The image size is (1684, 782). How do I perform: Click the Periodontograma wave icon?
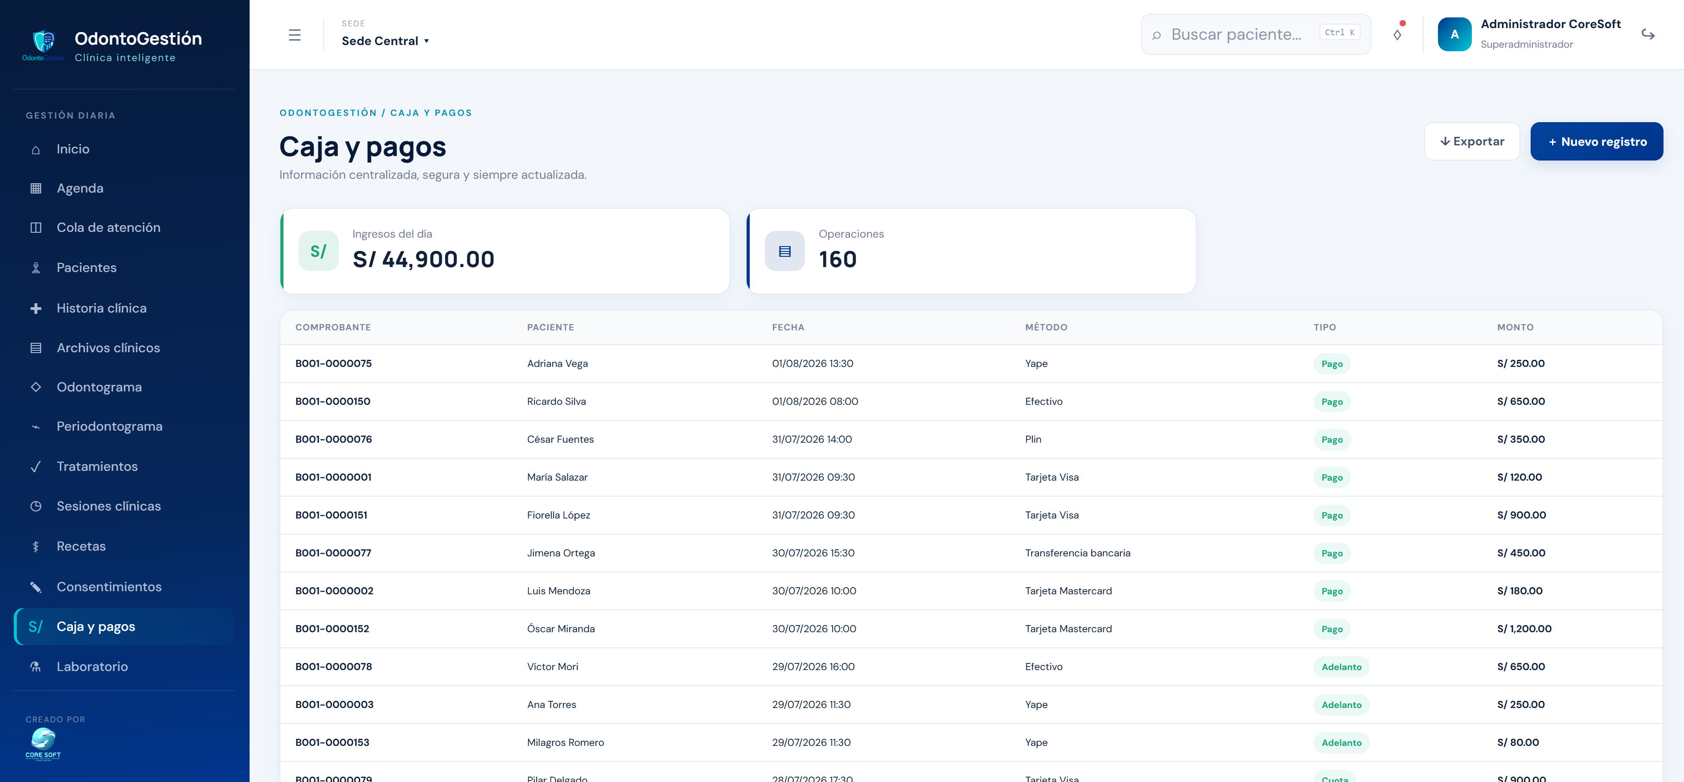pos(36,427)
